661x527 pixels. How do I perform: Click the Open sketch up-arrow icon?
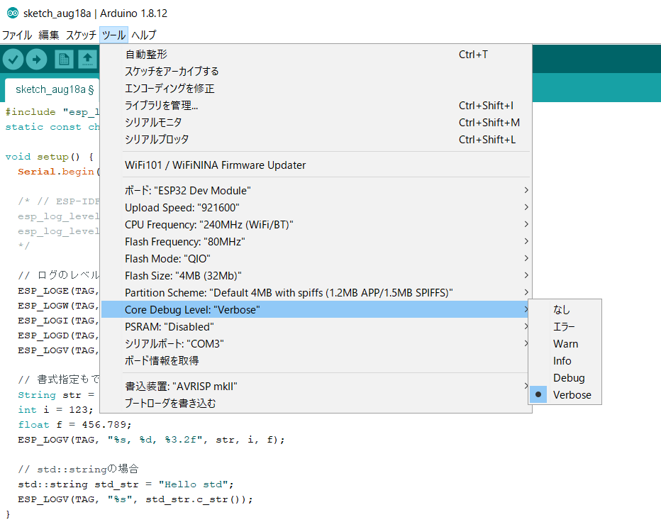[87, 60]
